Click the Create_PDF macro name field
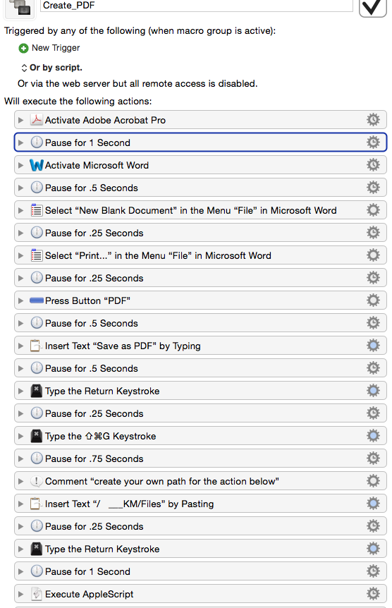The image size is (392, 608). point(197,6)
